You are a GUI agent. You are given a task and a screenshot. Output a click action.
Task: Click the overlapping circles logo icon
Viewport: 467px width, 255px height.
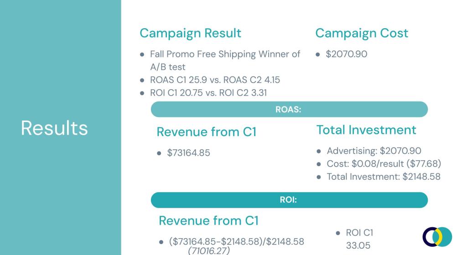tap(437, 236)
